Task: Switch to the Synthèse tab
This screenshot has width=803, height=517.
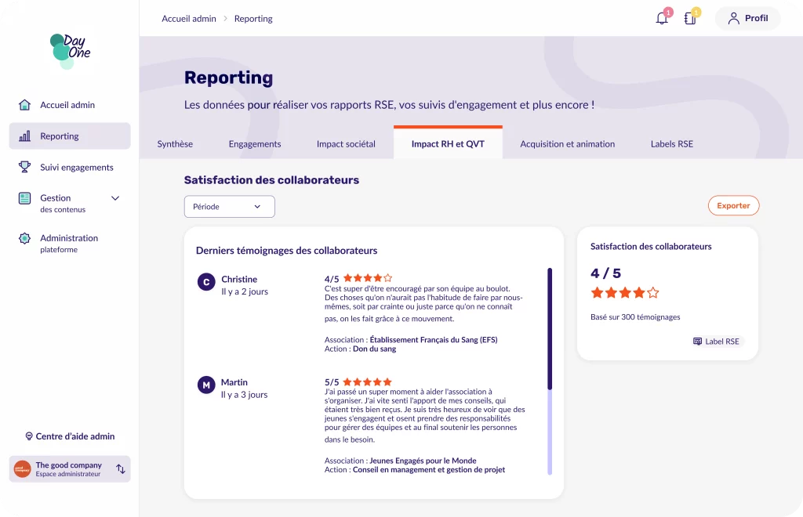Action: point(175,144)
